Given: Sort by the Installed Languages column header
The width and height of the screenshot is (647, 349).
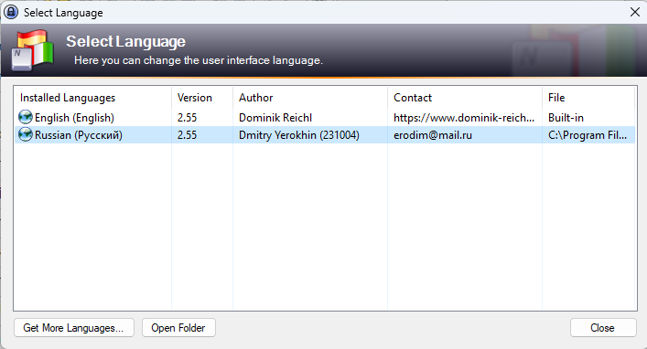Looking at the screenshot, I should coord(92,98).
